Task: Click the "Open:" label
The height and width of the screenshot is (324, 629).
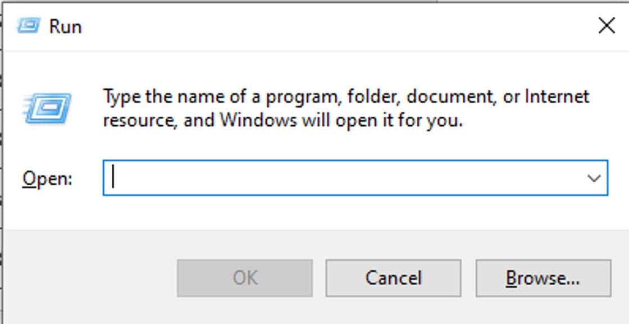Action: coord(47,179)
